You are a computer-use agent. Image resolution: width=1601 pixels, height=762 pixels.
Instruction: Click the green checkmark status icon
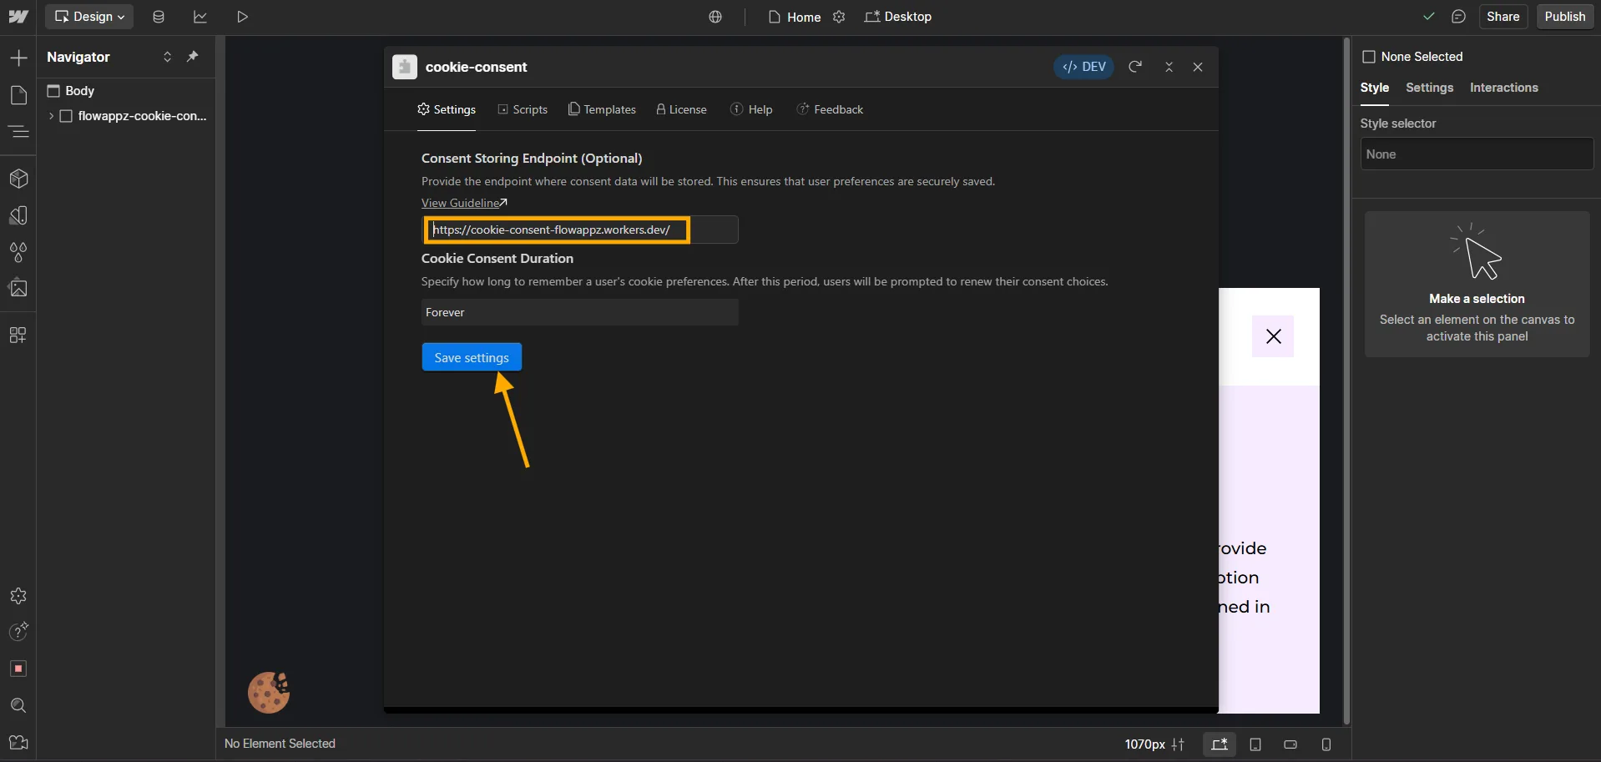(x=1429, y=17)
